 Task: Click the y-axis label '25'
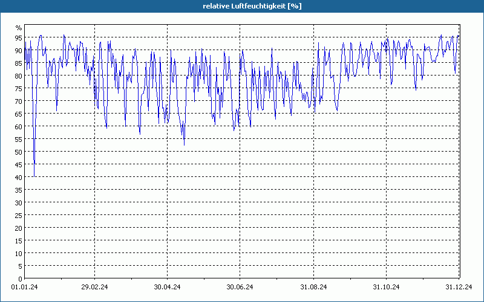(19, 216)
